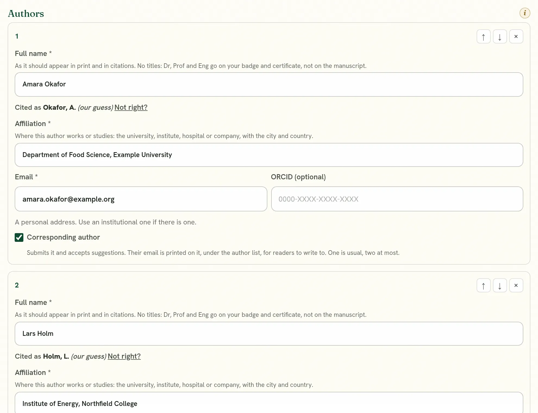This screenshot has height=413, width=538.
Task: Move author 2 up
Action: coord(483,285)
